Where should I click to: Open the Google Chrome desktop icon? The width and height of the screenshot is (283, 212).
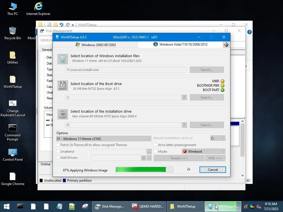click(13, 179)
